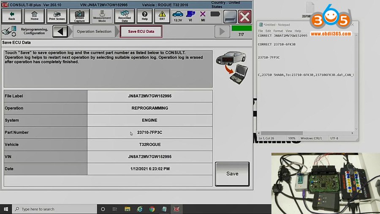Click Notepad 100% zoom status entry
380x214 pixels.
292,138
